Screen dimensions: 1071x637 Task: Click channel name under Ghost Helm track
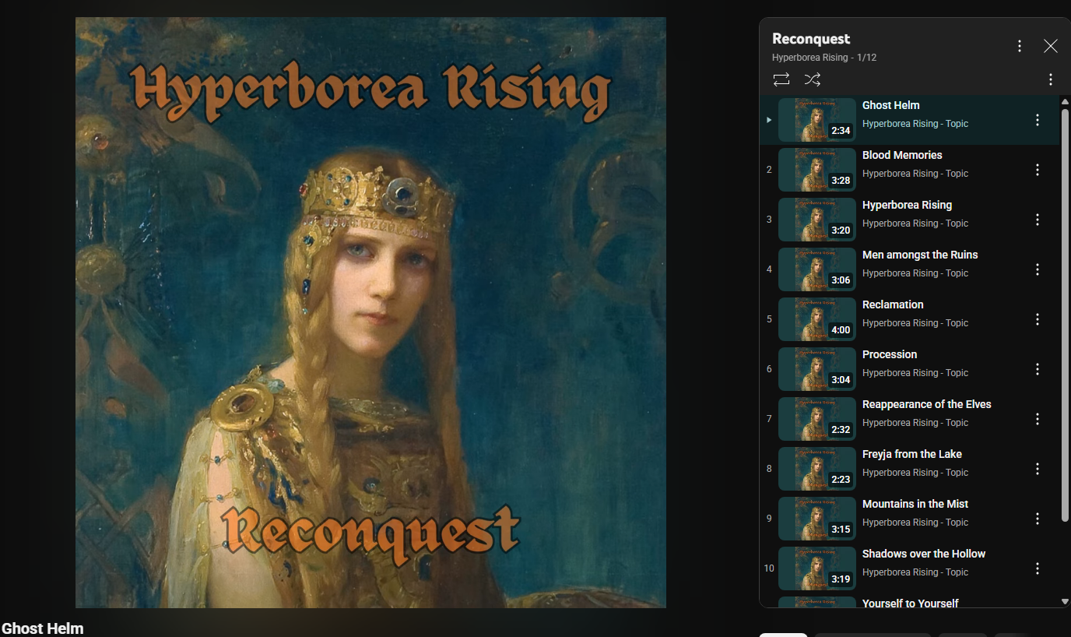(915, 124)
